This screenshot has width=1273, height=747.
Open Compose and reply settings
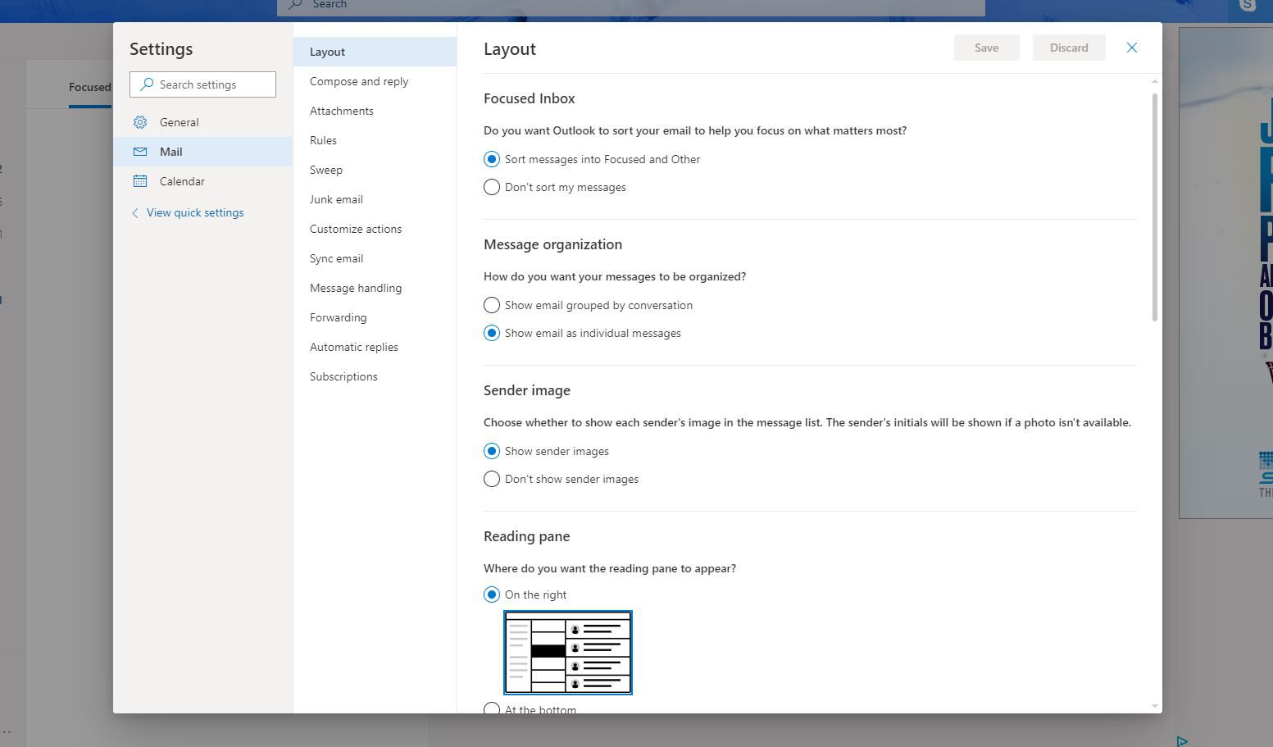(375, 81)
